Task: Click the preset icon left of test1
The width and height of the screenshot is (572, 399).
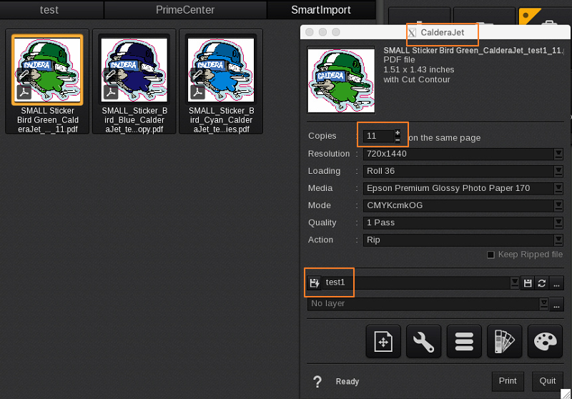Action: click(x=315, y=282)
